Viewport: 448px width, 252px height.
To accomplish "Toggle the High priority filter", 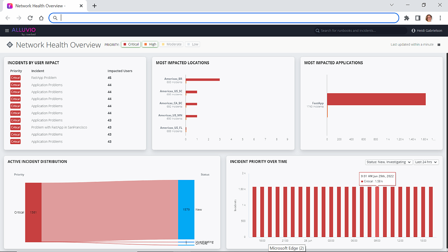I will (150, 44).
